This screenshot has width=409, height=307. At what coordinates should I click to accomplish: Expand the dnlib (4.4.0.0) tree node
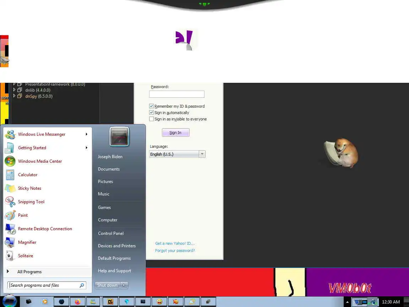tap(14, 90)
